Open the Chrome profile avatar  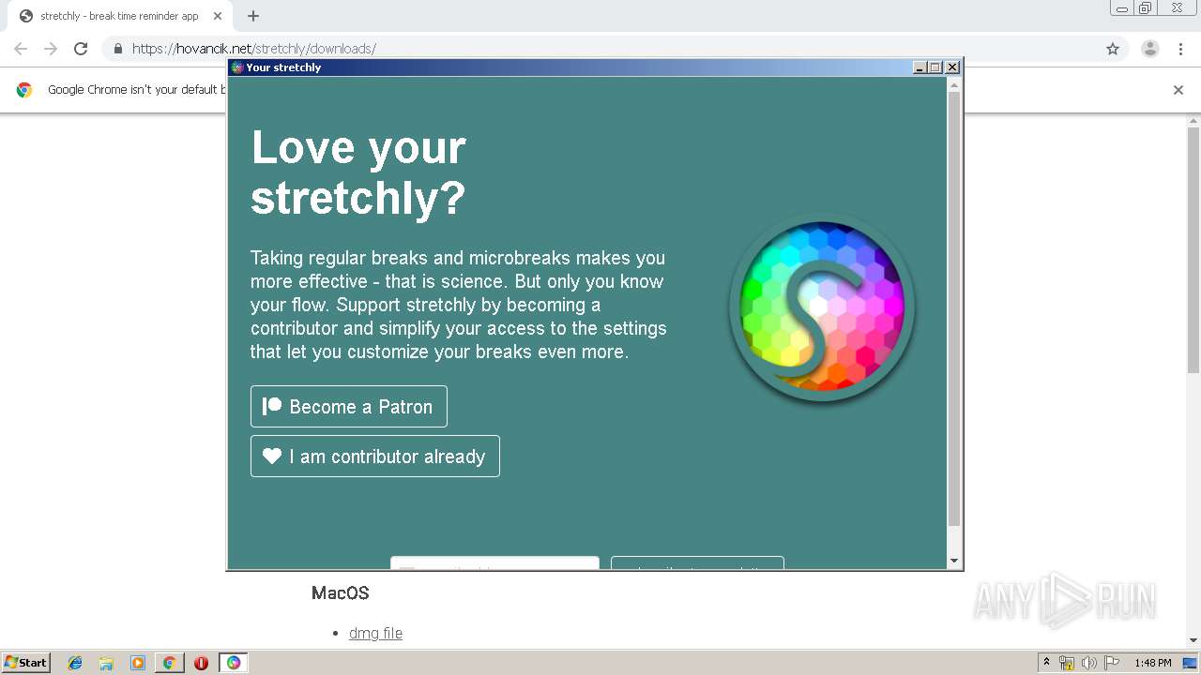(1150, 49)
